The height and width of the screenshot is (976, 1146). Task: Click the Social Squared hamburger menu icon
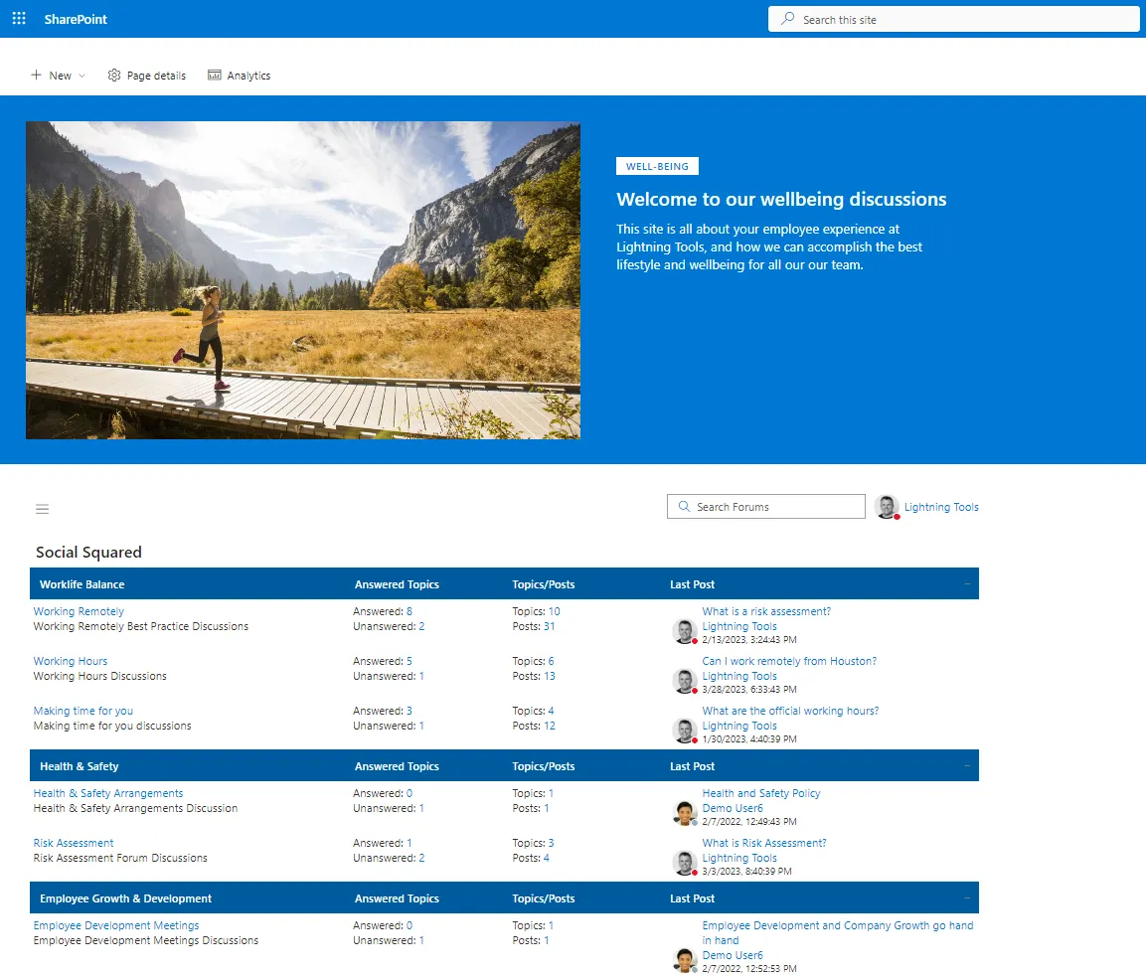42,508
